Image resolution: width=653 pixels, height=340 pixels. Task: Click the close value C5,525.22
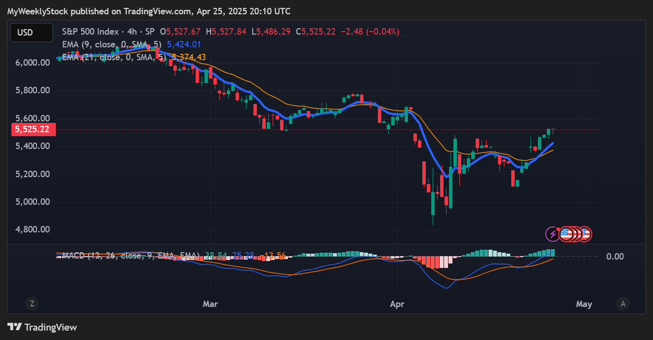coord(316,32)
